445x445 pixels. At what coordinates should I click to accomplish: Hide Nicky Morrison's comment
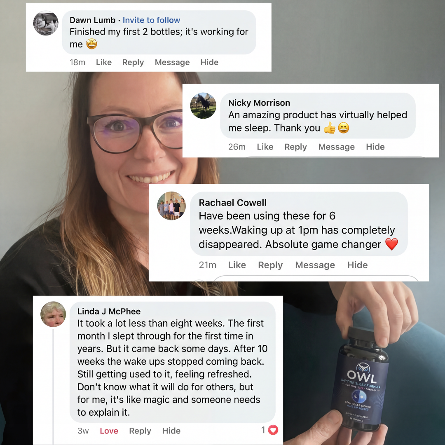(x=375, y=147)
